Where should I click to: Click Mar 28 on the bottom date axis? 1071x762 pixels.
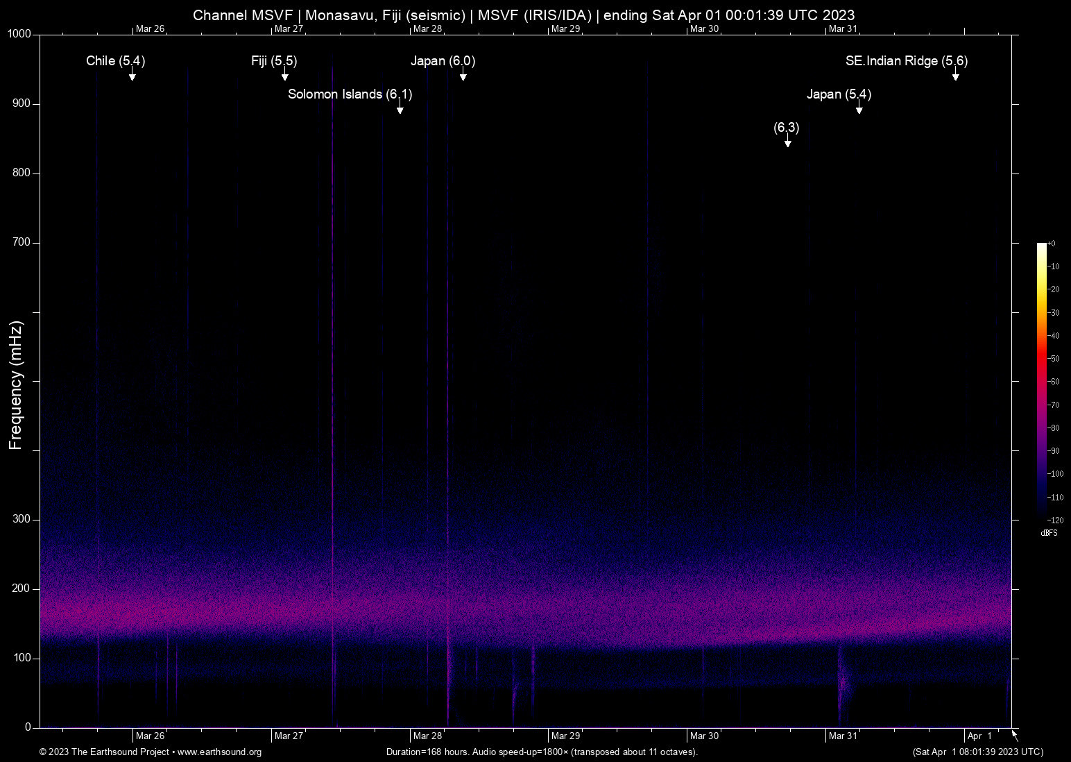pos(427,736)
